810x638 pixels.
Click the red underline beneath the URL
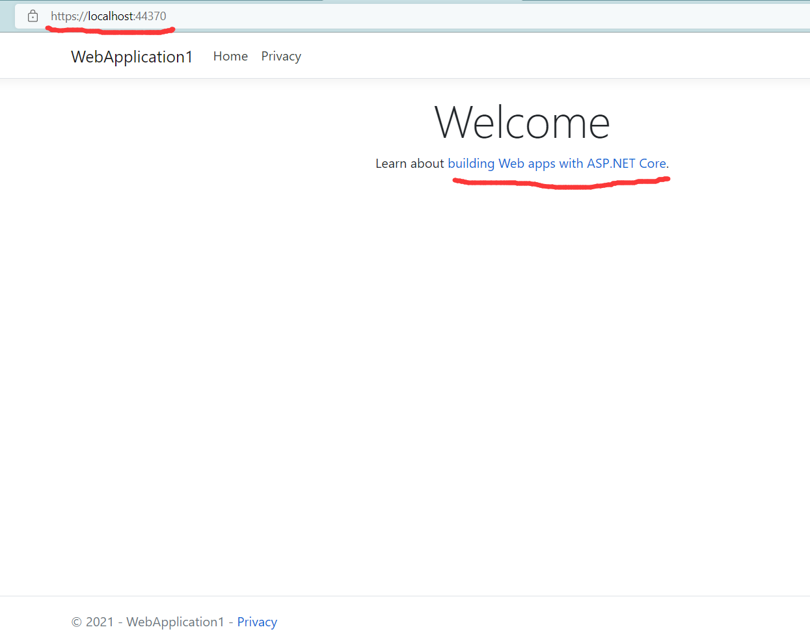pyautogui.click(x=111, y=28)
